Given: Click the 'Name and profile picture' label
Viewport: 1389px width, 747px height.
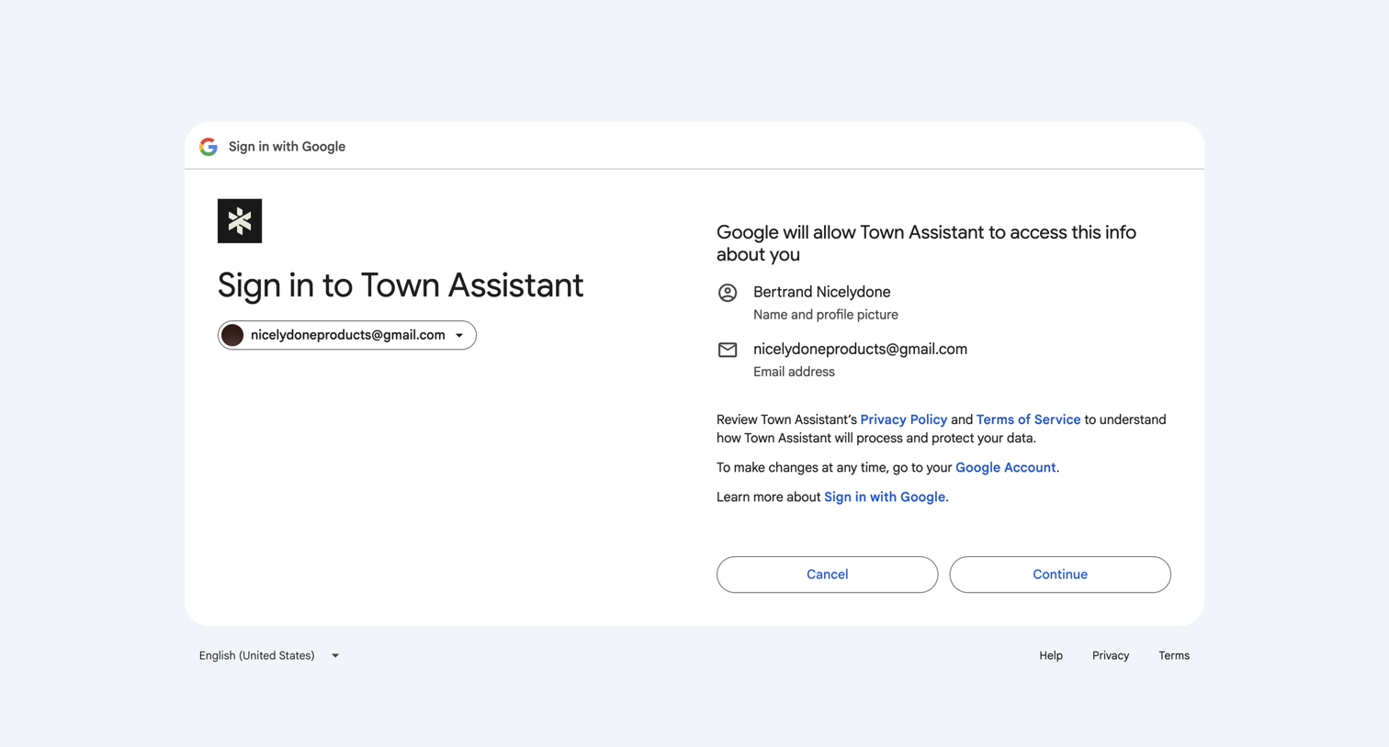Looking at the screenshot, I should point(826,315).
